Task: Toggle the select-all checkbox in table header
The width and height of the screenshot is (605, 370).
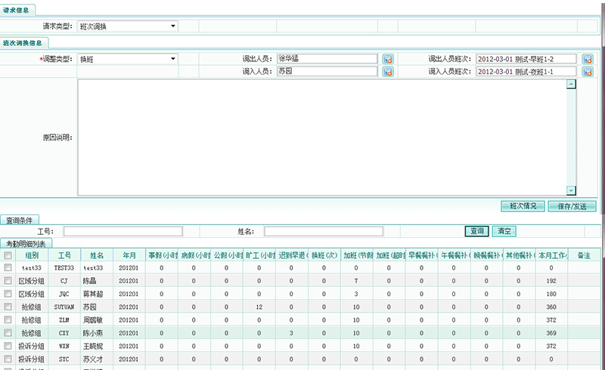Action: pyautogui.click(x=8, y=255)
